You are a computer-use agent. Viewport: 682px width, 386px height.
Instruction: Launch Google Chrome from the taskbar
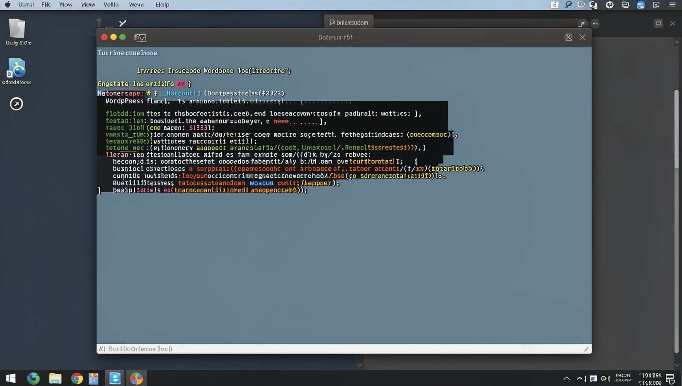tap(77, 378)
